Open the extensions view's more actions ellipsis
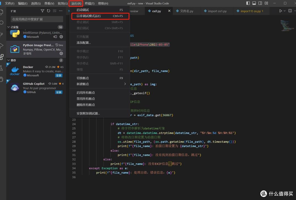Image resolution: width=296 pixels, height=200 pixels. coord(61,11)
